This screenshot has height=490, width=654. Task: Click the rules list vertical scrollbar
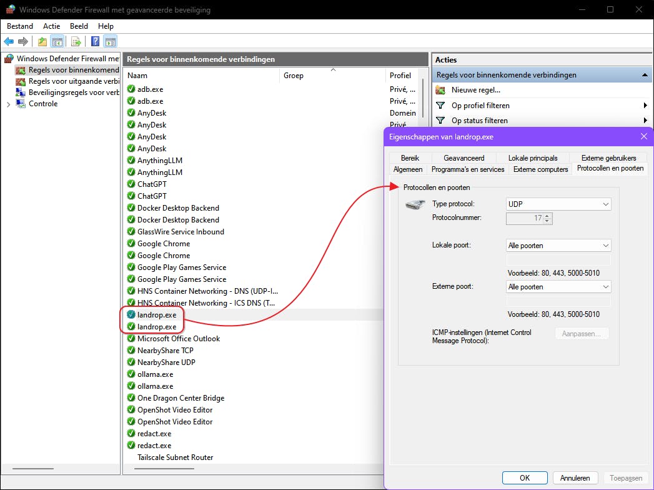[x=424, y=98]
